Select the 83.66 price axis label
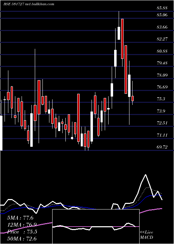Viewport: 174px width, 244px height. (162, 27)
